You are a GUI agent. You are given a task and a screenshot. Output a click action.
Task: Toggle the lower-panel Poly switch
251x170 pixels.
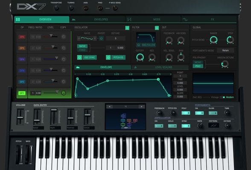click(x=186, y=113)
